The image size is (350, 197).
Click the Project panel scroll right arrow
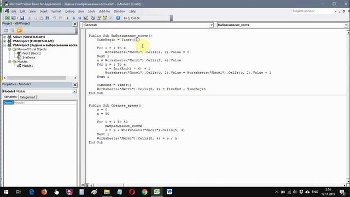click(75, 78)
